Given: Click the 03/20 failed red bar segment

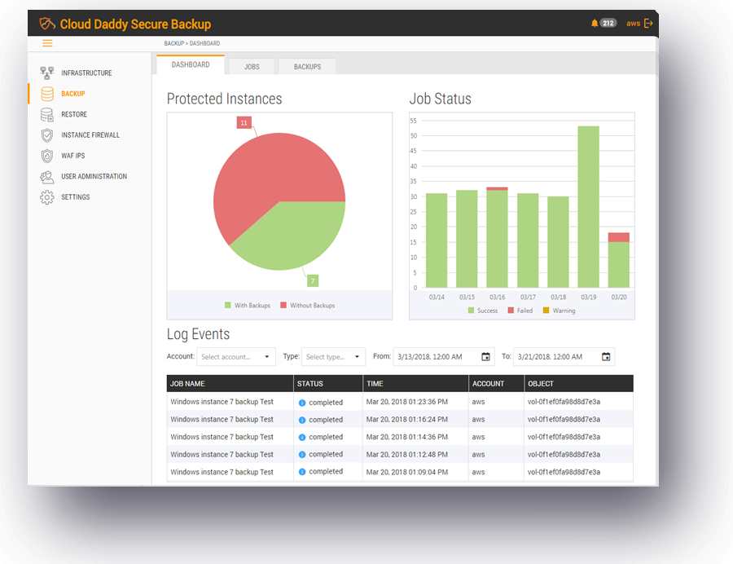Looking at the screenshot, I should [618, 237].
